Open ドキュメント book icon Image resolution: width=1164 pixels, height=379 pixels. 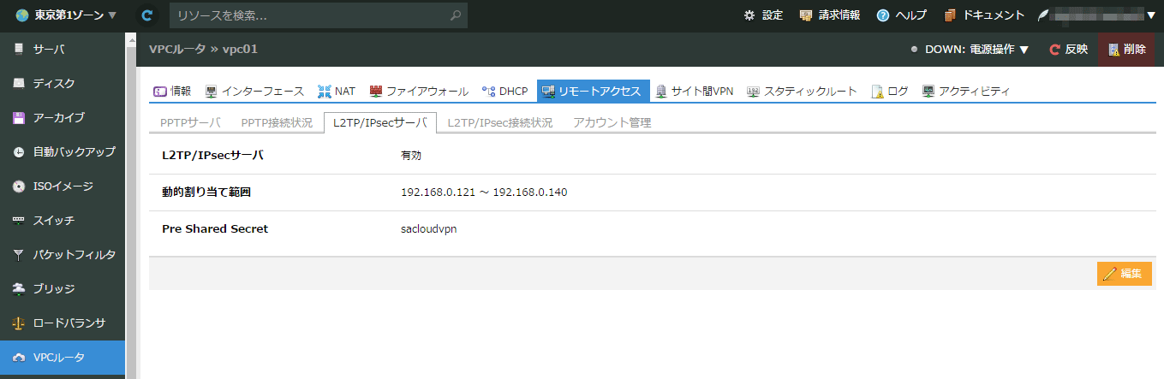pyautogui.click(x=950, y=15)
